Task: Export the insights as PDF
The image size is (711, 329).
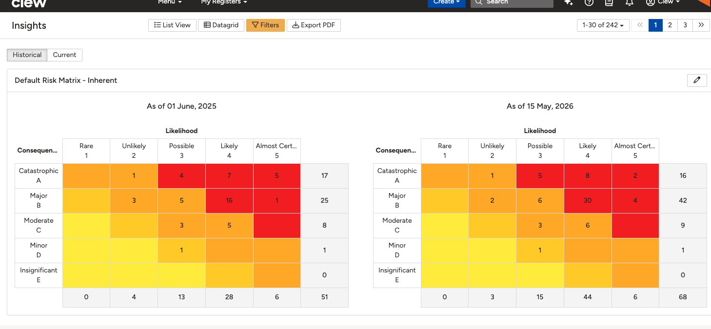Action: coord(314,25)
